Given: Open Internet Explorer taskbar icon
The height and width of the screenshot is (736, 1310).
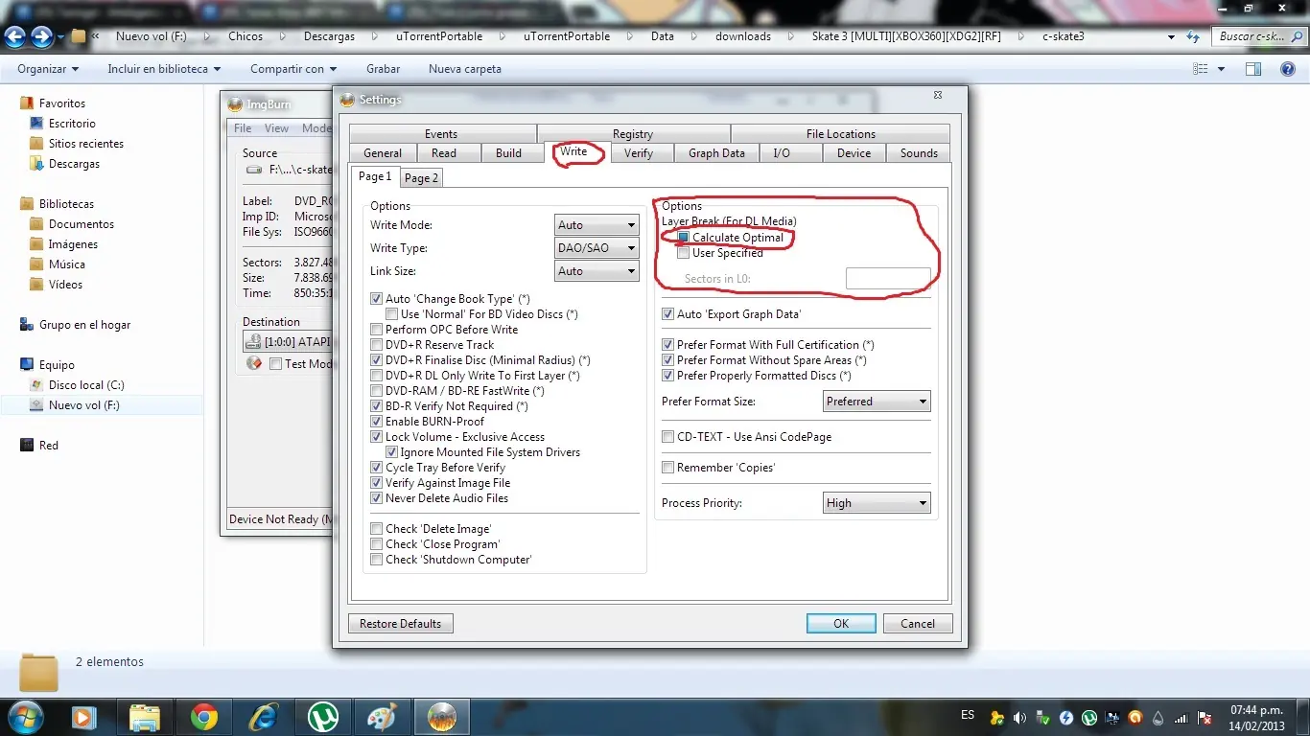Looking at the screenshot, I should (263, 717).
